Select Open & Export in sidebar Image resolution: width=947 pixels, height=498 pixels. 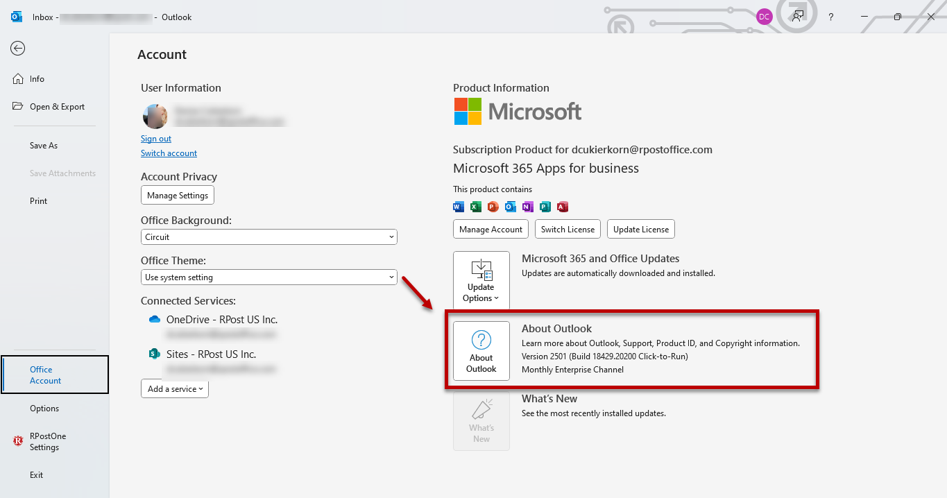point(56,107)
